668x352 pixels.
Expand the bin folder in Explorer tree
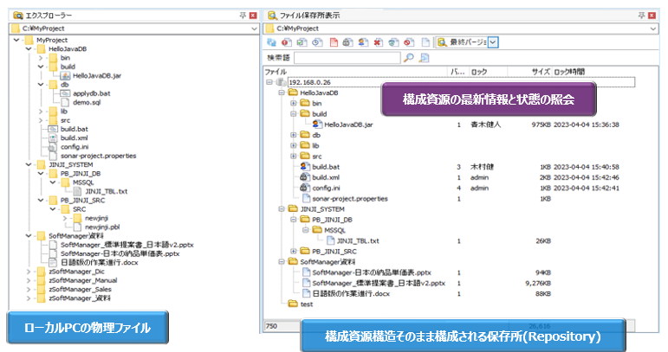(40, 58)
